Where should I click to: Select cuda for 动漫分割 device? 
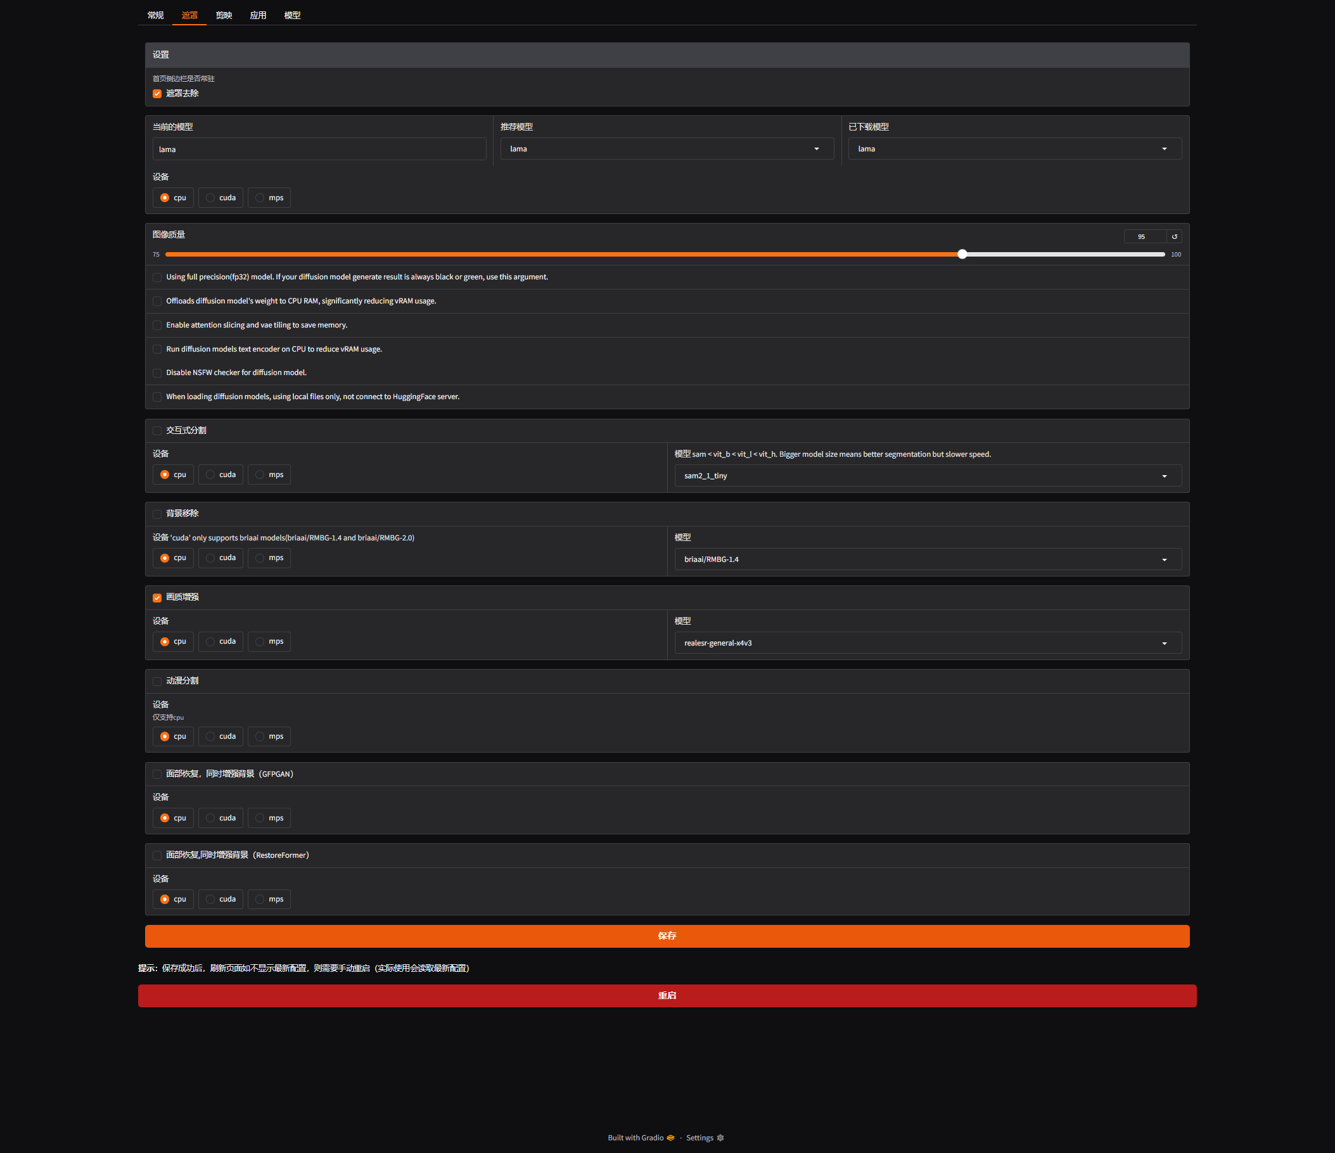coord(220,736)
